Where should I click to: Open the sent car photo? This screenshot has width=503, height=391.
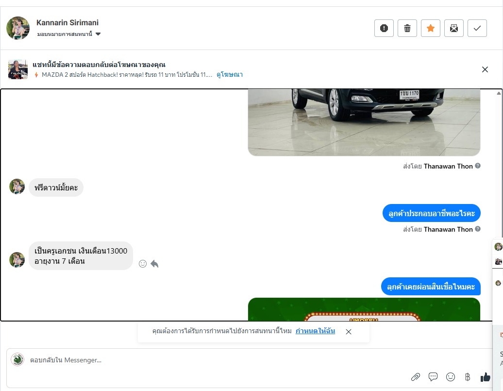point(364,122)
